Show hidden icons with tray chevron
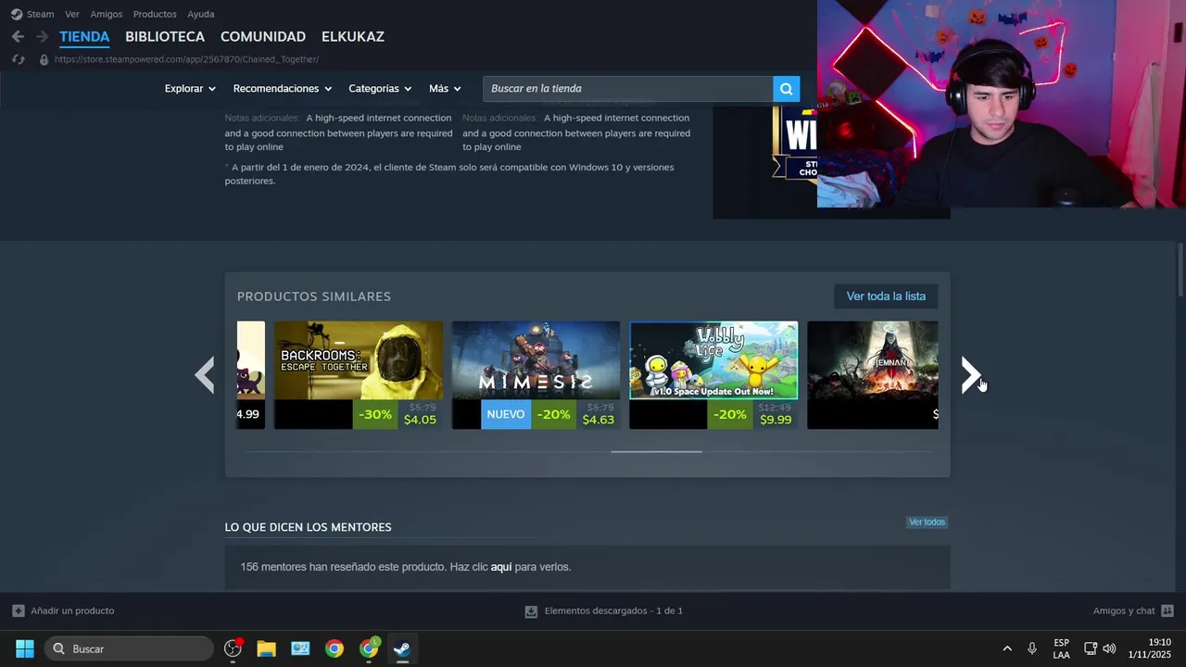The width and height of the screenshot is (1186, 667). (x=1007, y=648)
